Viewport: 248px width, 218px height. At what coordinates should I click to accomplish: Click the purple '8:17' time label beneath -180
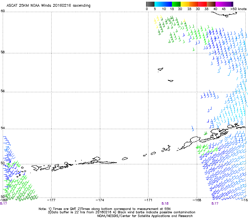pyautogui.click(x=3, y=204)
